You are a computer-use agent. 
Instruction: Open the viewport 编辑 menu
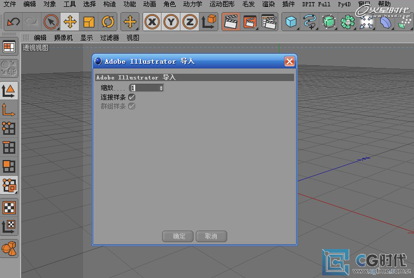click(40, 38)
